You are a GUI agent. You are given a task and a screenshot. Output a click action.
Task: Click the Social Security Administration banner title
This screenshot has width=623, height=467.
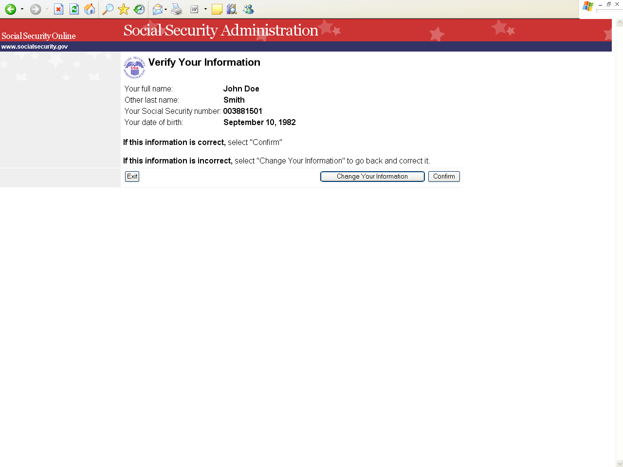click(x=221, y=30)
